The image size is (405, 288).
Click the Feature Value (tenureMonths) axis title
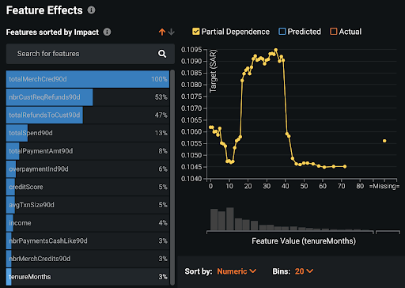click(304, 241)
